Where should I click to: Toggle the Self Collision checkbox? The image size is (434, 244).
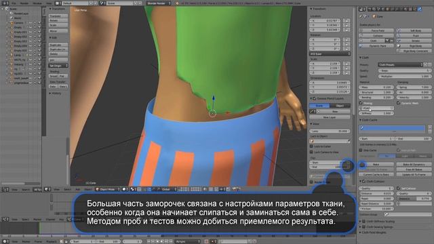pos(399,188)
